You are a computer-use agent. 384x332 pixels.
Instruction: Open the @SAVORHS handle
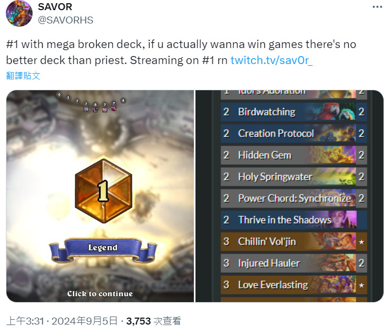click(x=65, y=20)
